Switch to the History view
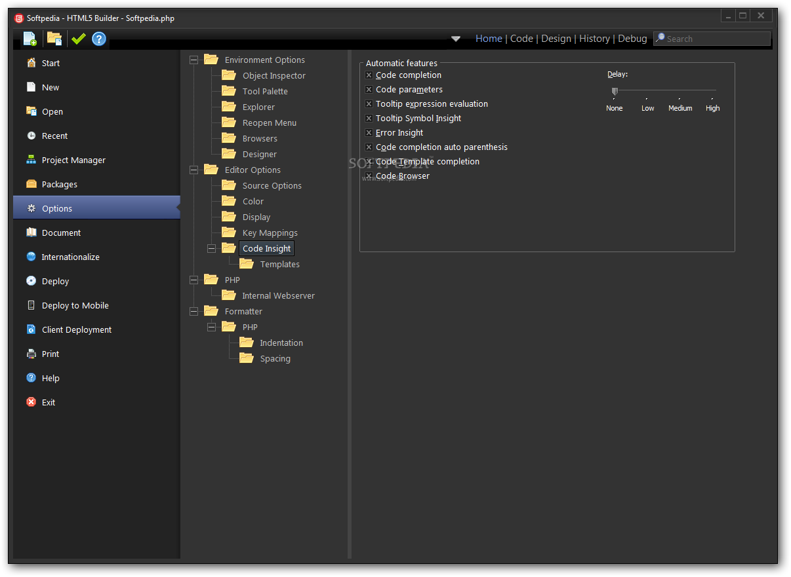The height and width of the screenshot is (577, 791). pyautogui.click(x=594, y=39)
